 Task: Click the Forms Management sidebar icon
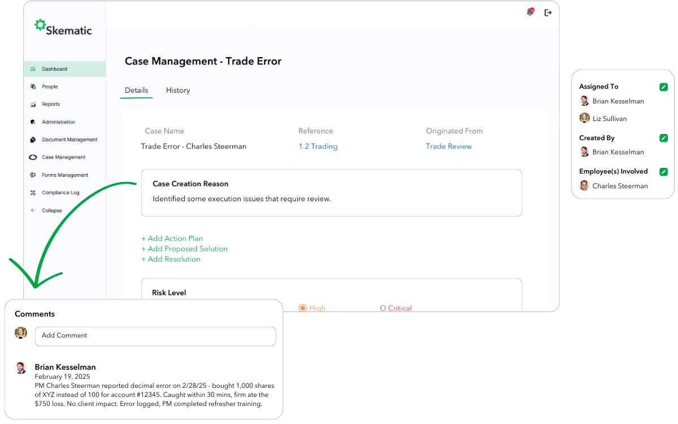[x=33, y=175]
